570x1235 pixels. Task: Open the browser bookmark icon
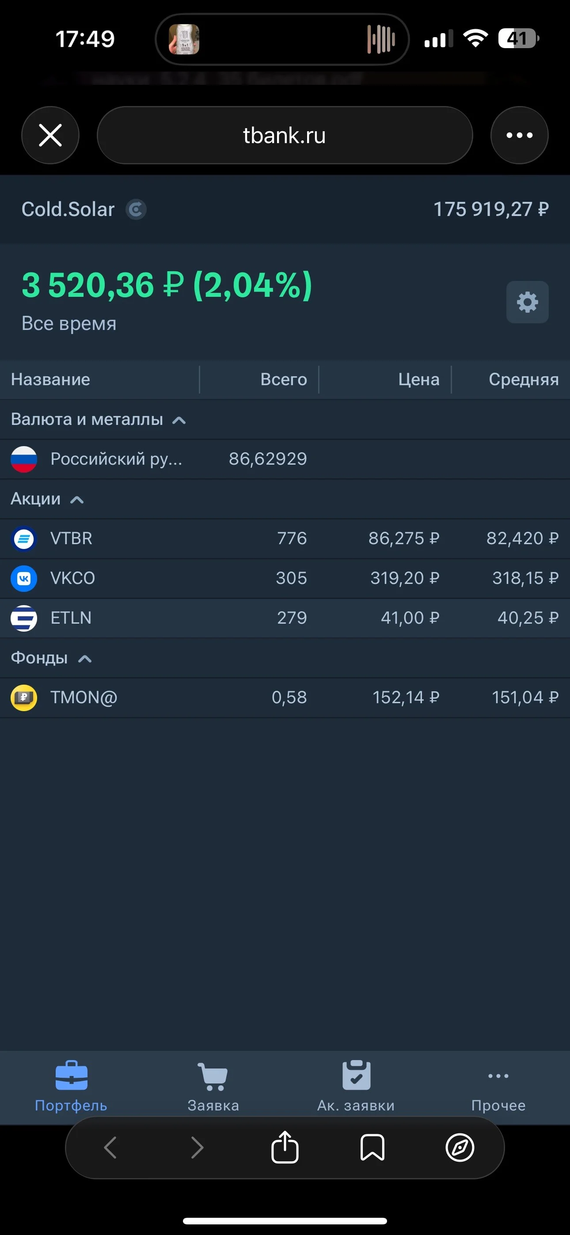(x=372, y=1147)
